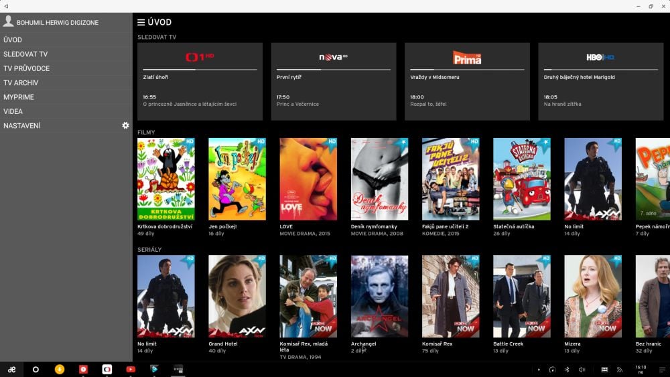Screen dimensions: 670x377
Task: Open the Fakjů pane učiteli 2 poster
Action: point(450,179)
